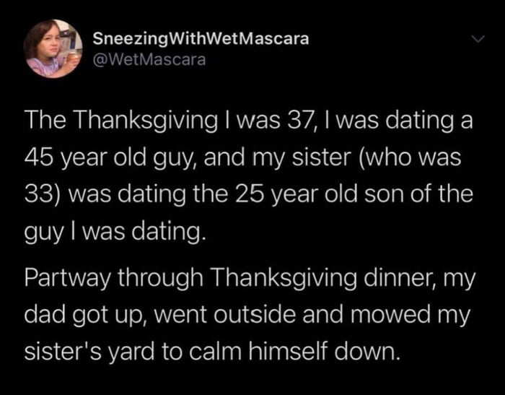Click the SneezingWithWetMascara display name

(x=201, y=39)
